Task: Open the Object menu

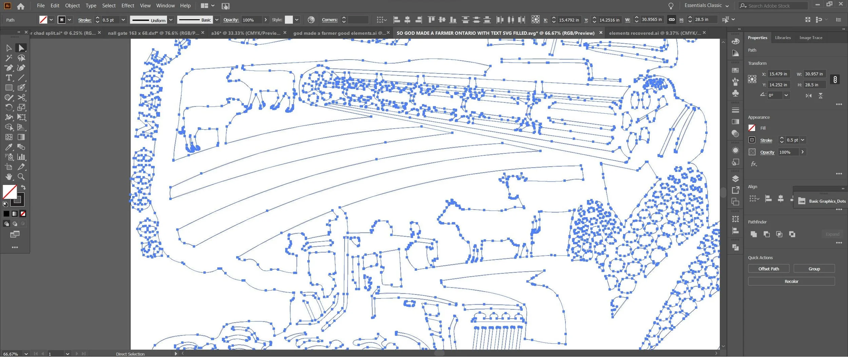Action: (x=72, y=6)
